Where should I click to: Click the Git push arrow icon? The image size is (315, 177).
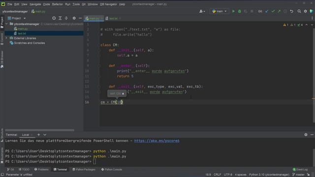(279, 11)
